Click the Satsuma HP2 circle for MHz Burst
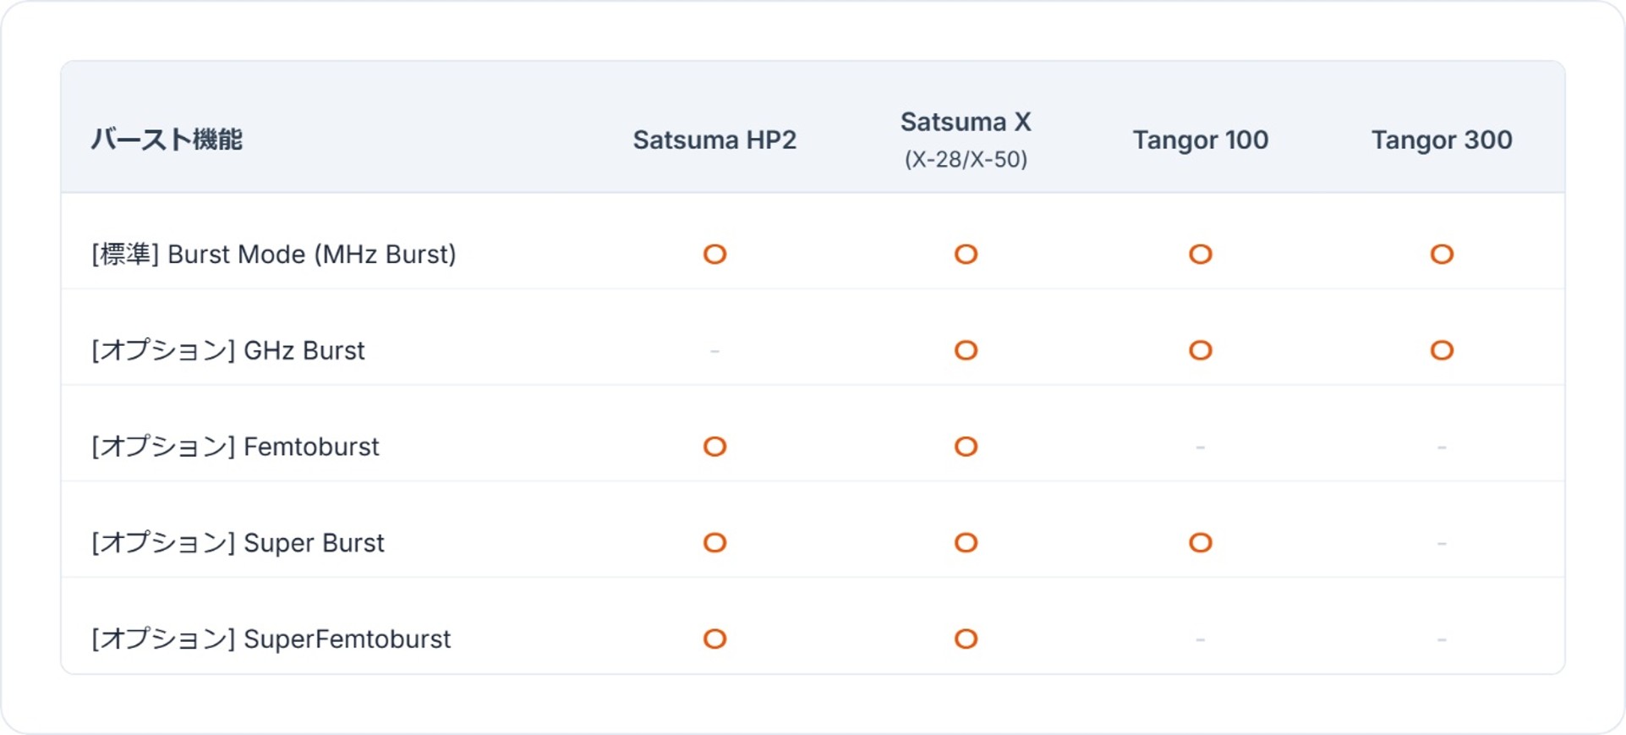This screenshot has height=735, width=1626. point(714,254)
